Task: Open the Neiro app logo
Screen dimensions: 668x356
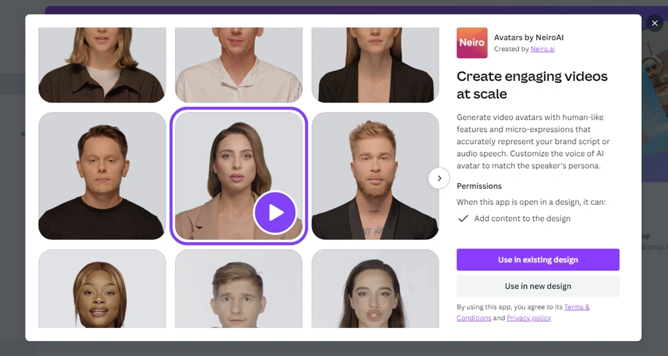Action: point(472,43)
